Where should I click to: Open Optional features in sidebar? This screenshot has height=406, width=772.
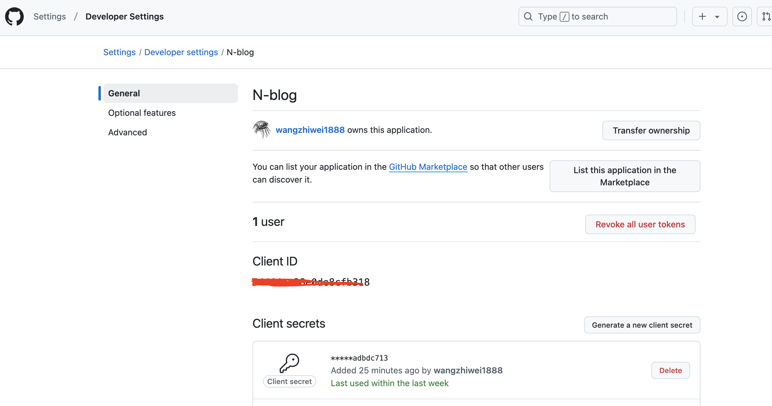(142, 113)
